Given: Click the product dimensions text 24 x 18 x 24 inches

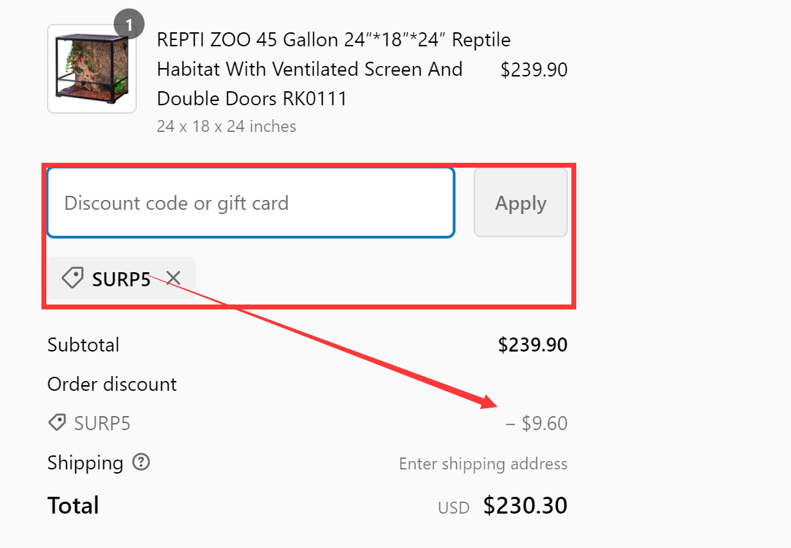Looking at the screenshot, I should pyautogui.click(x=226, y=126).
